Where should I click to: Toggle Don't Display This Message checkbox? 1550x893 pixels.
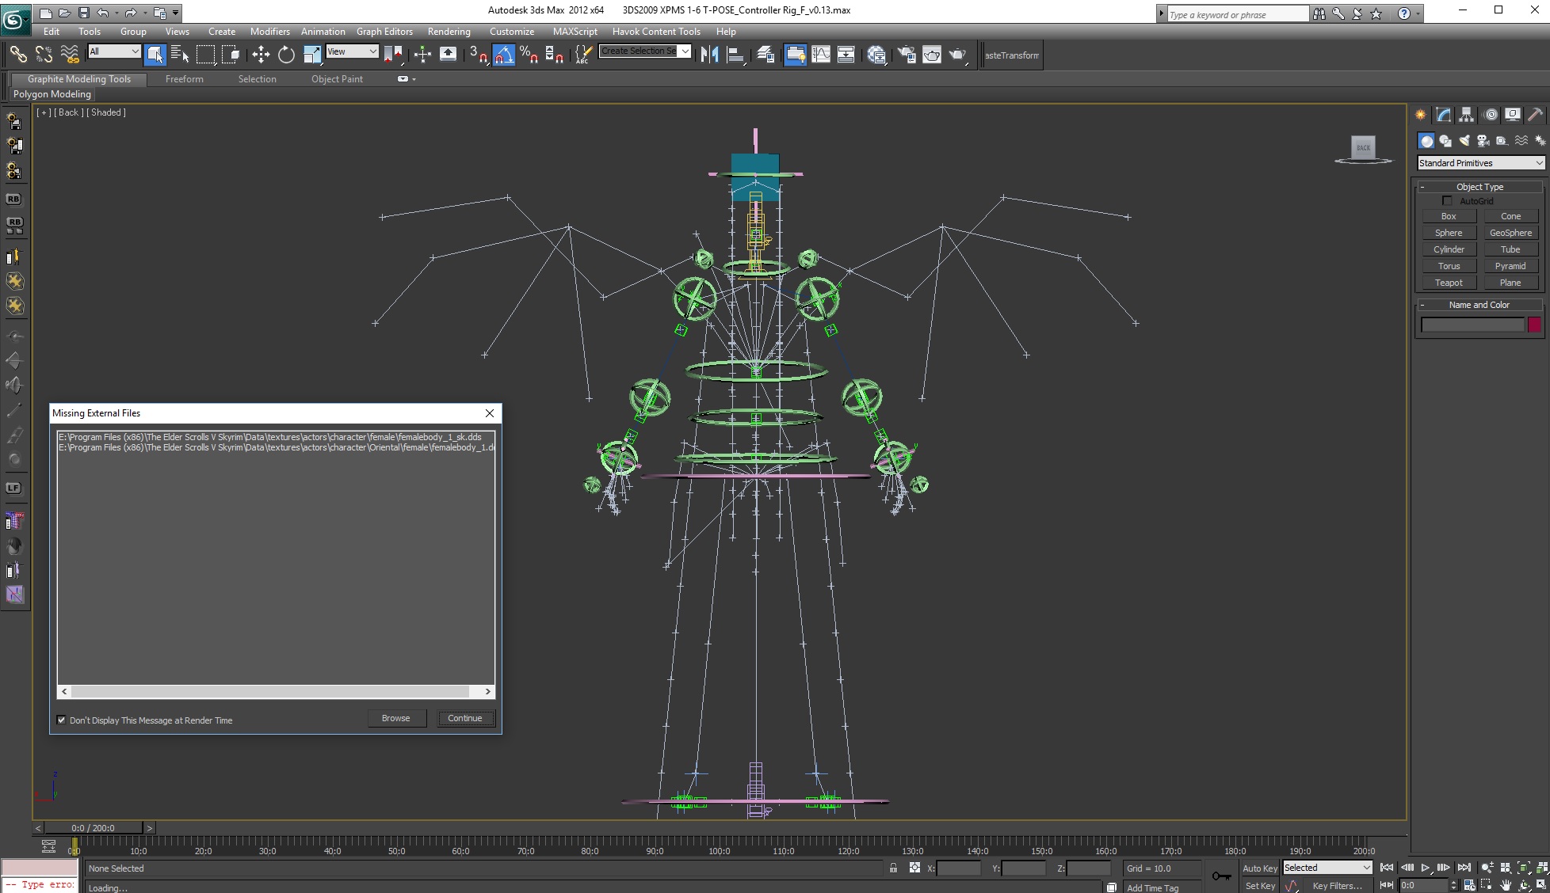[x=62, y=720]
